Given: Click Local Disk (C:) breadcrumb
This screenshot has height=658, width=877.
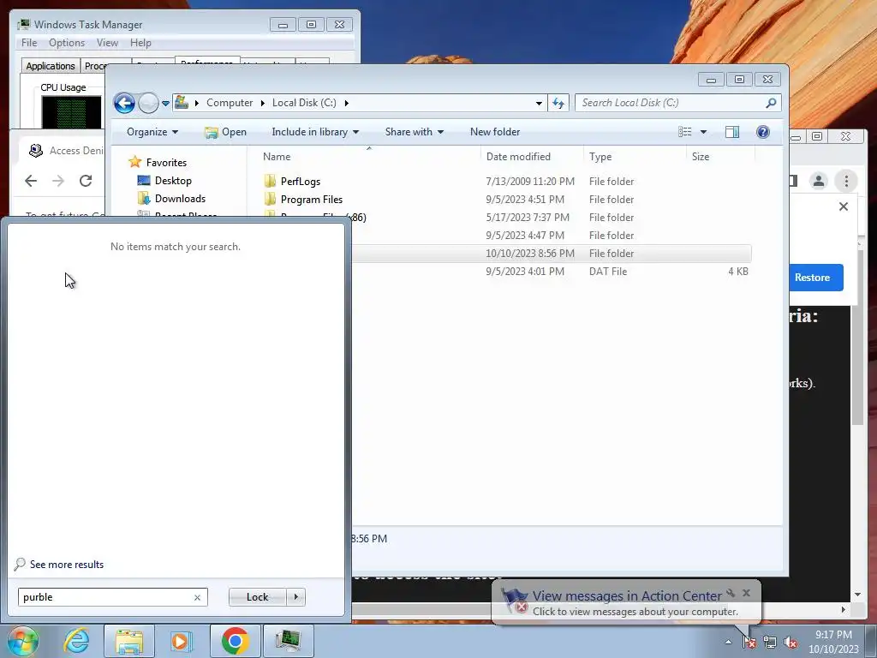Looking at the screenshot, I should (x=304, y=103).
